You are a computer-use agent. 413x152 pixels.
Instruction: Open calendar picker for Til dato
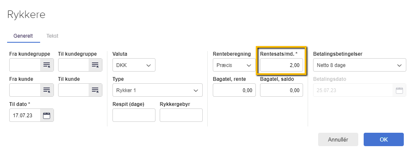(47, 115)
